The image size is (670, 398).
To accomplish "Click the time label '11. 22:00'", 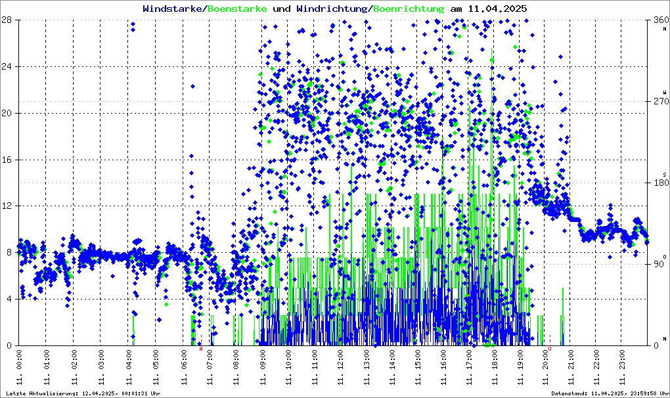I will point(596,368).
